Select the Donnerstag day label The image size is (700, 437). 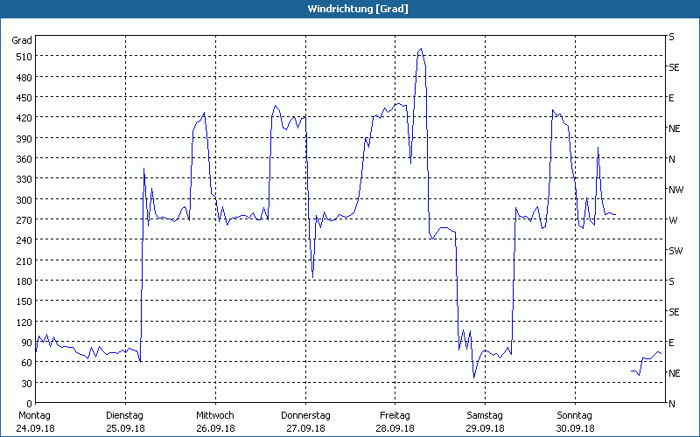pos(305,416)
